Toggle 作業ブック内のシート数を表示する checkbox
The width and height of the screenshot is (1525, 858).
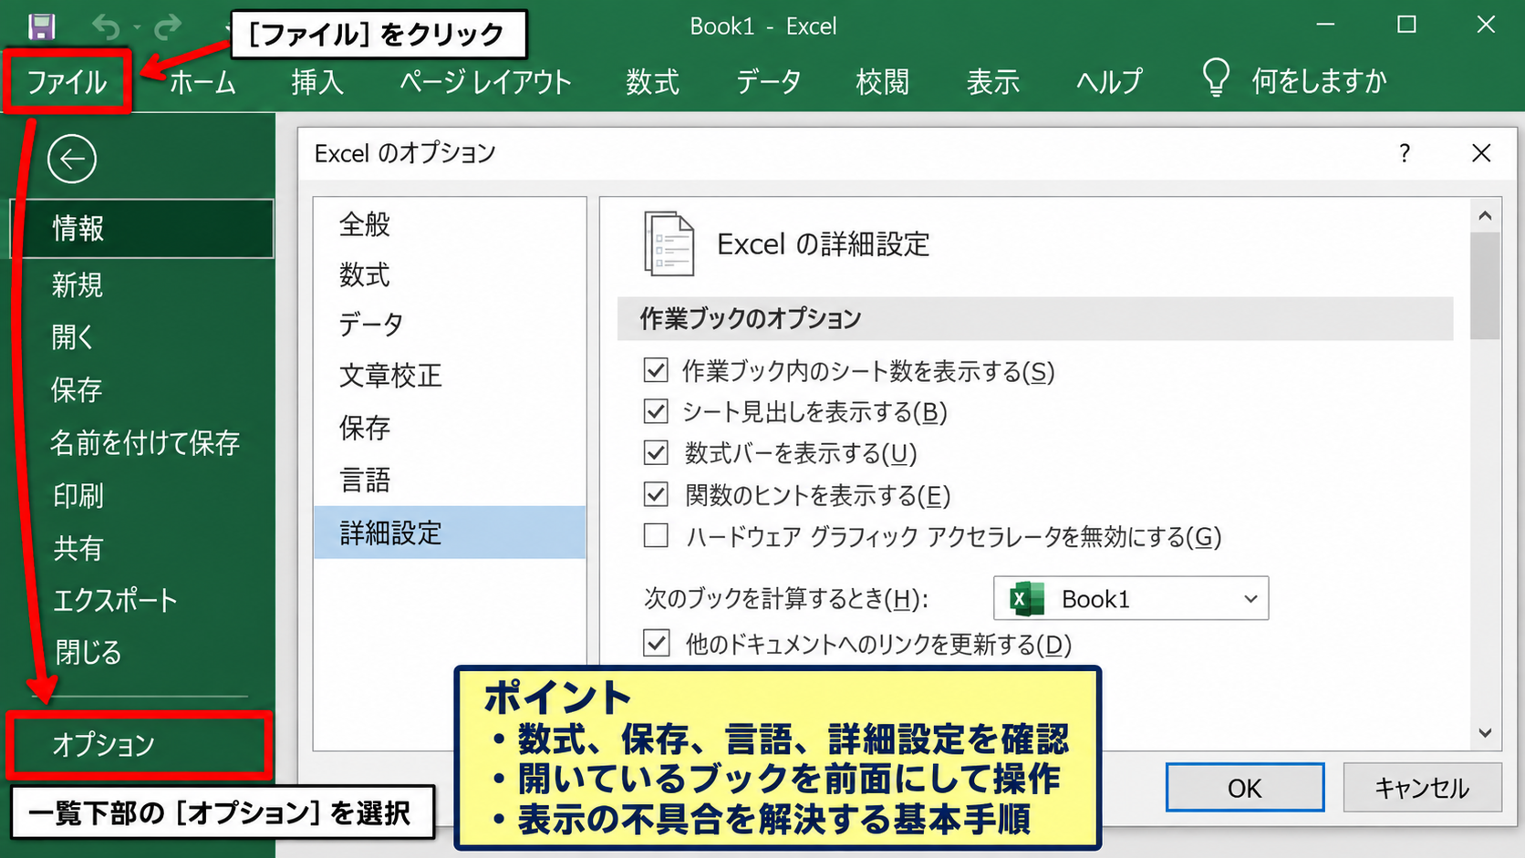click(x=656, y=369)
